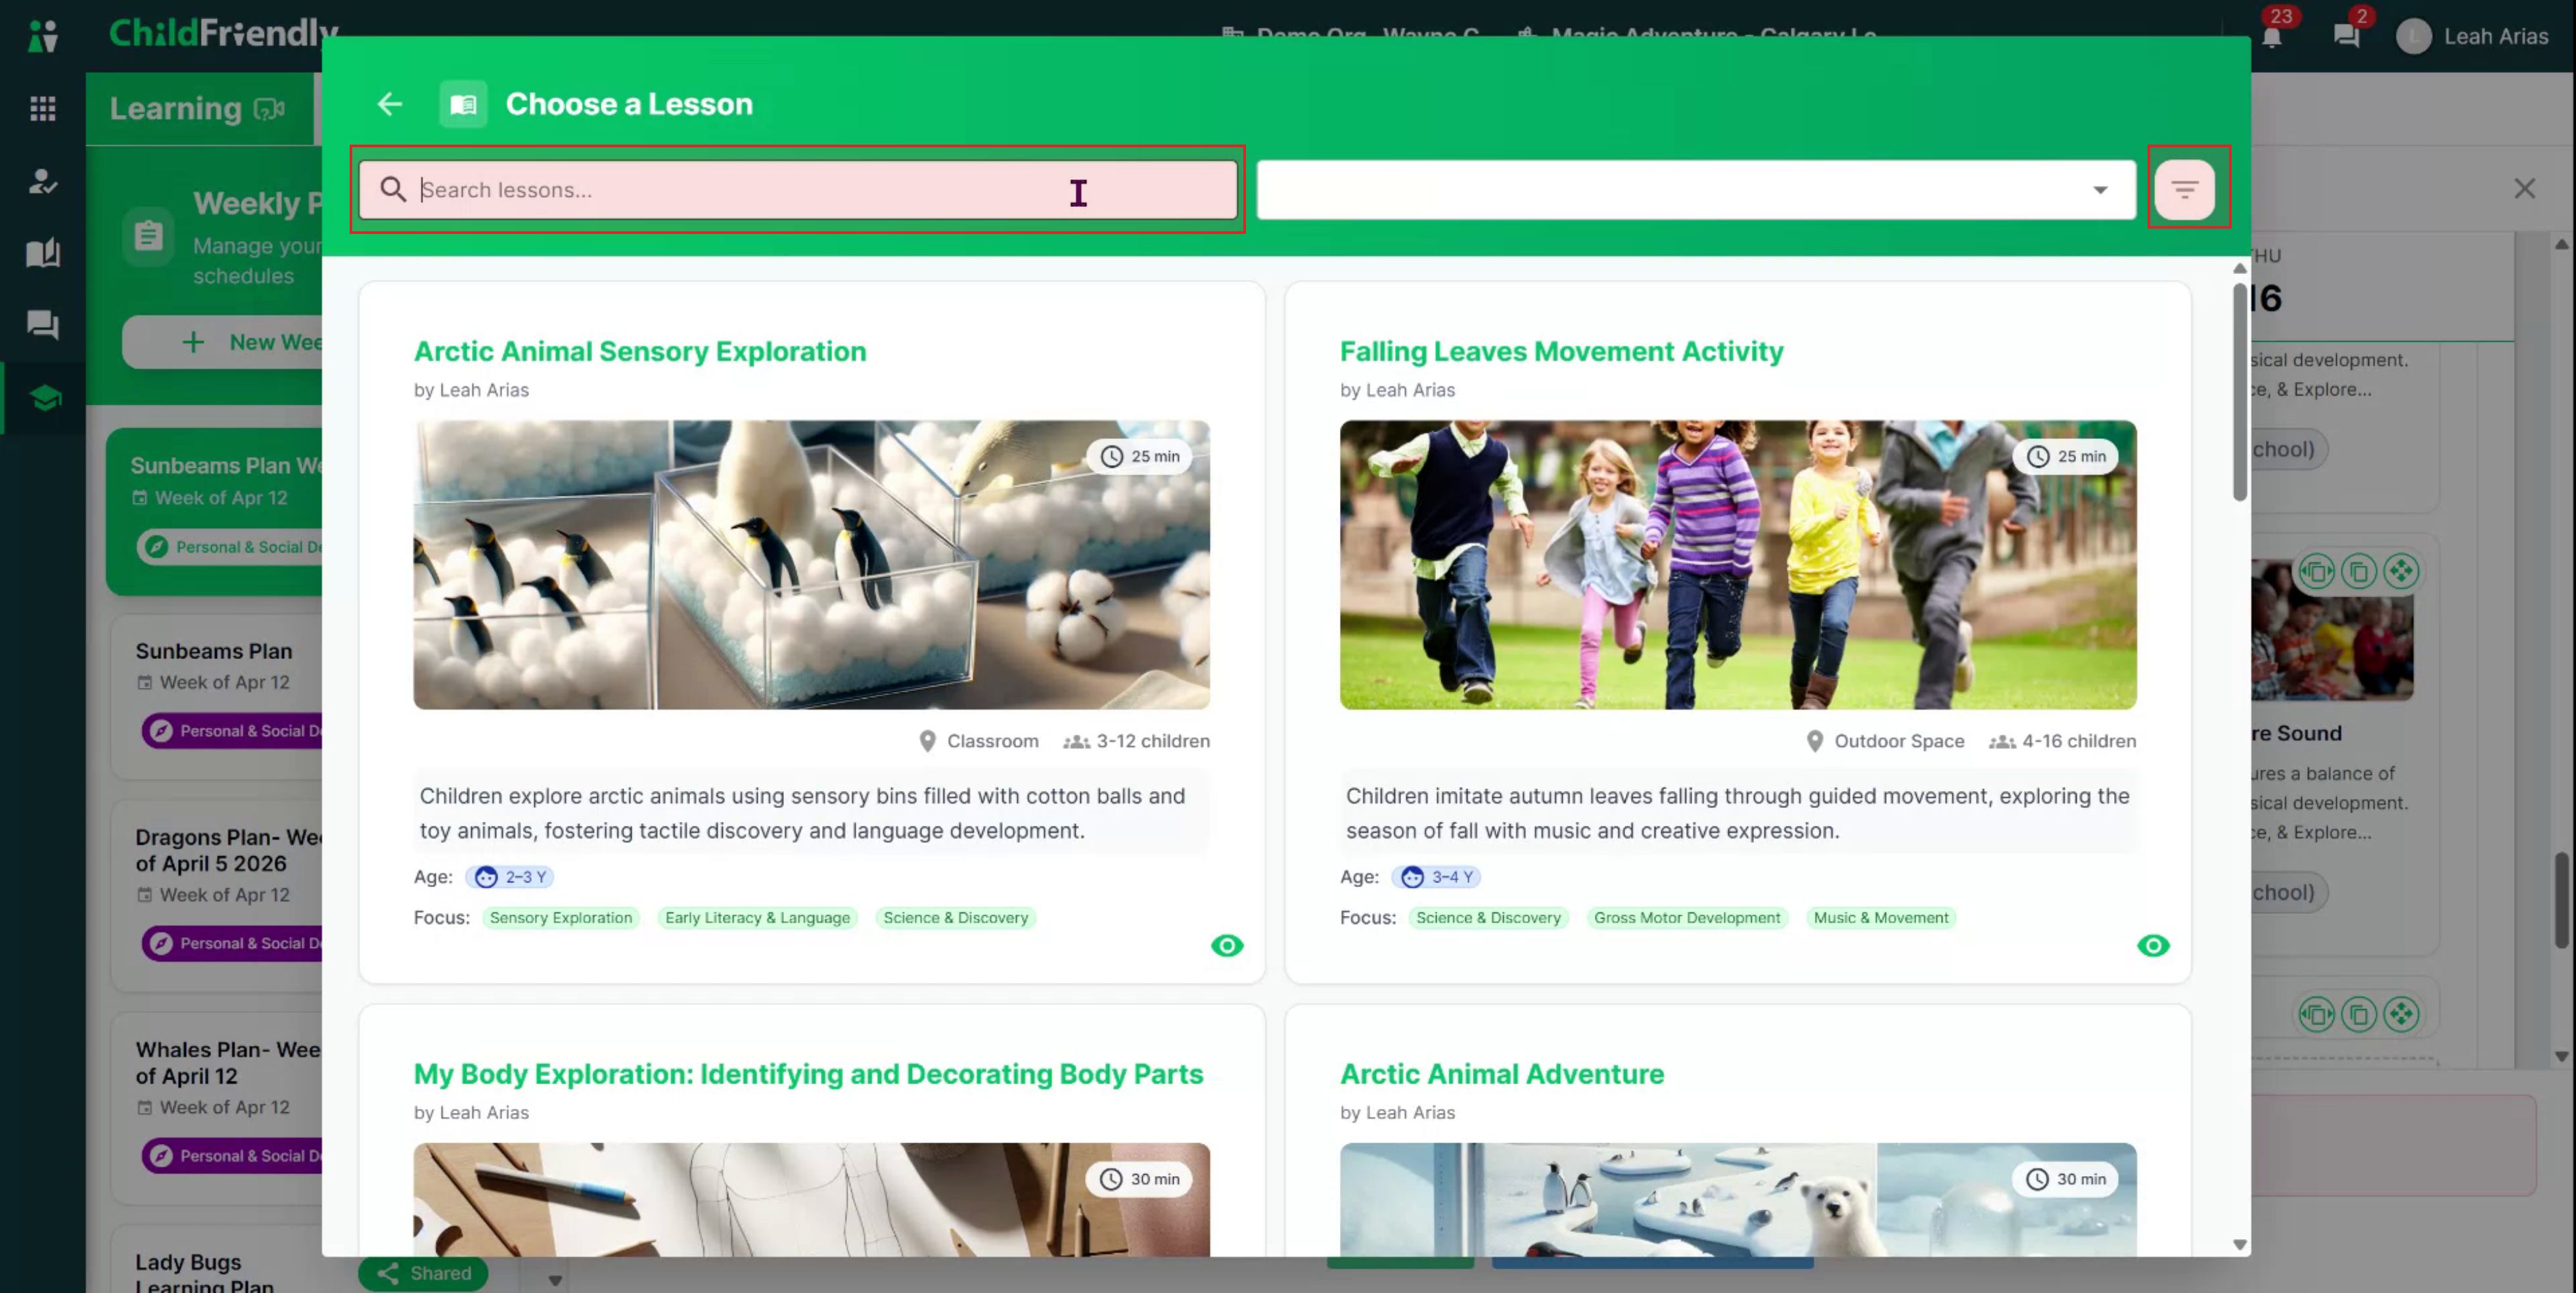Viewport: 2576px width, 1293px height.
Task: Open the book icon in the sidebar
Action: coord(43,253)
